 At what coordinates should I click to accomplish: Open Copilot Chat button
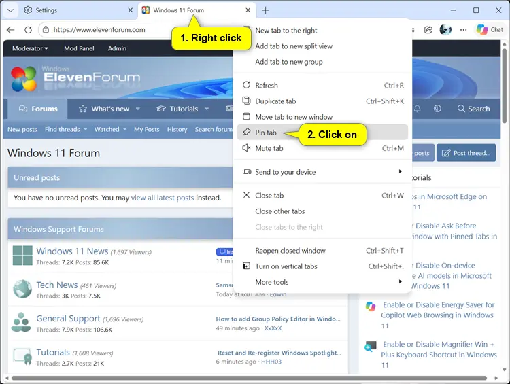pos(490,30)
